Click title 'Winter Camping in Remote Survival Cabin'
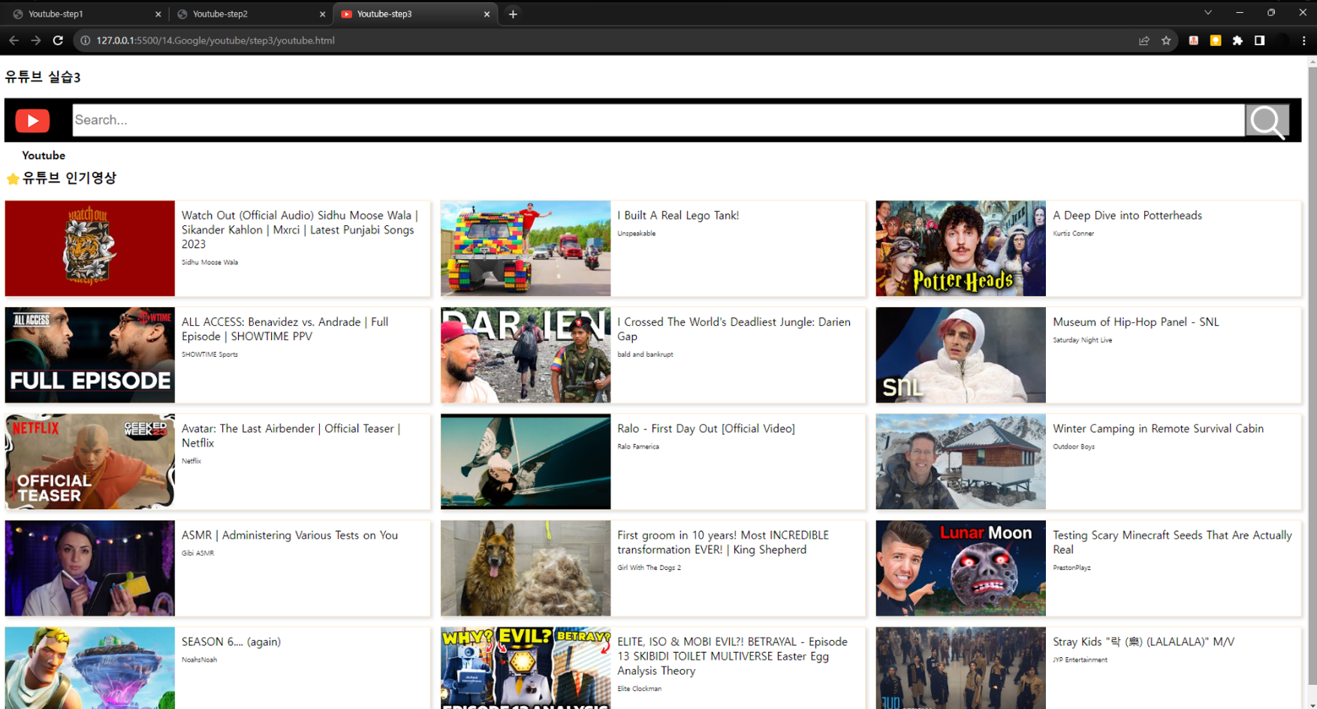Viewport: 1317px width, 709px height. coord(1158,429)
